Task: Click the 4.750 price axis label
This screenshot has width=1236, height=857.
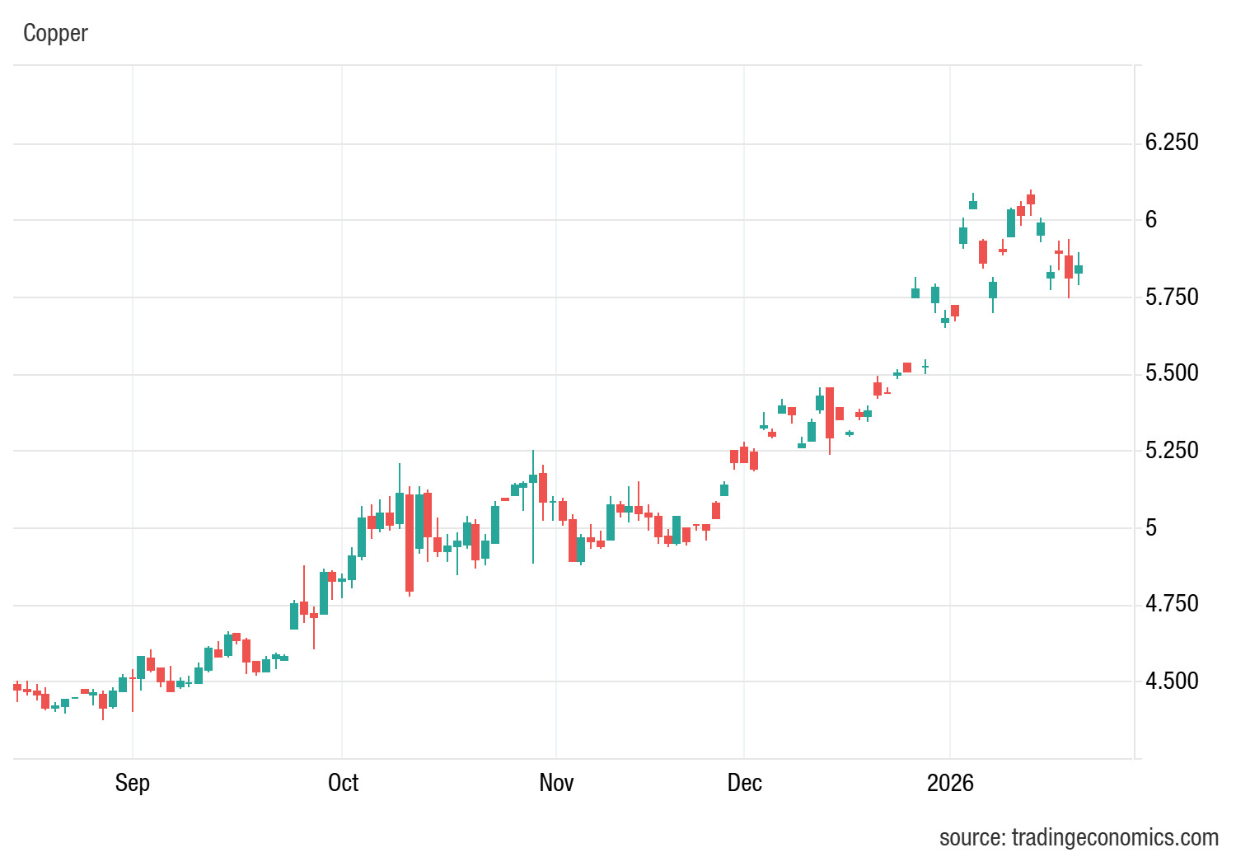Action: coord(1172,604)
